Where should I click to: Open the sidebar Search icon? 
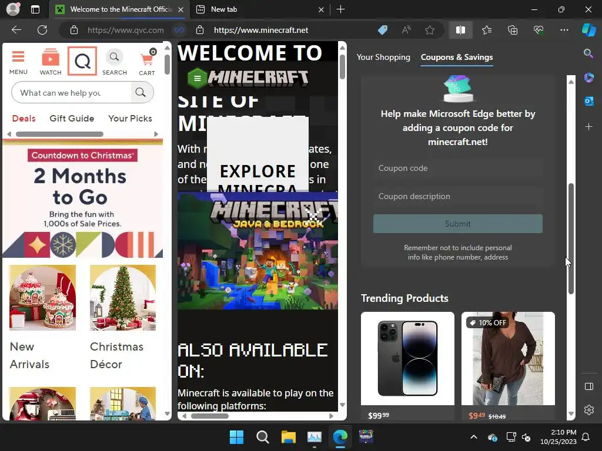tap(588, 53)
